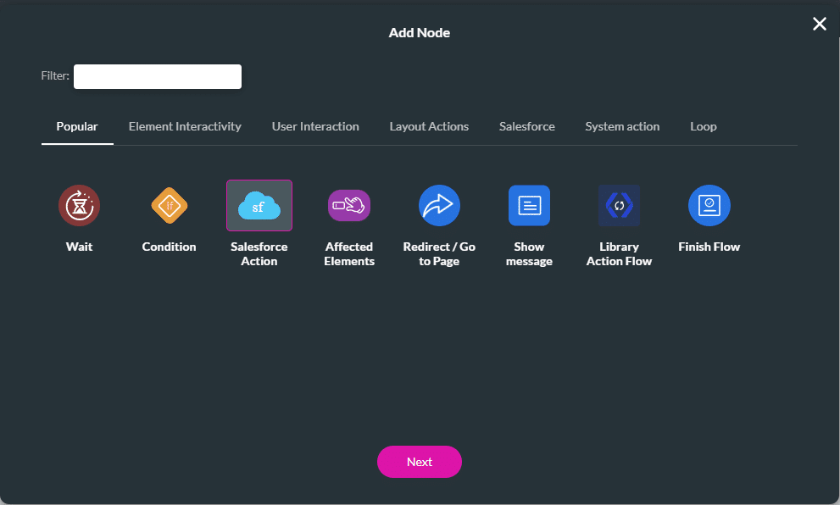Return to the Popular tab

tap(77, 126)
